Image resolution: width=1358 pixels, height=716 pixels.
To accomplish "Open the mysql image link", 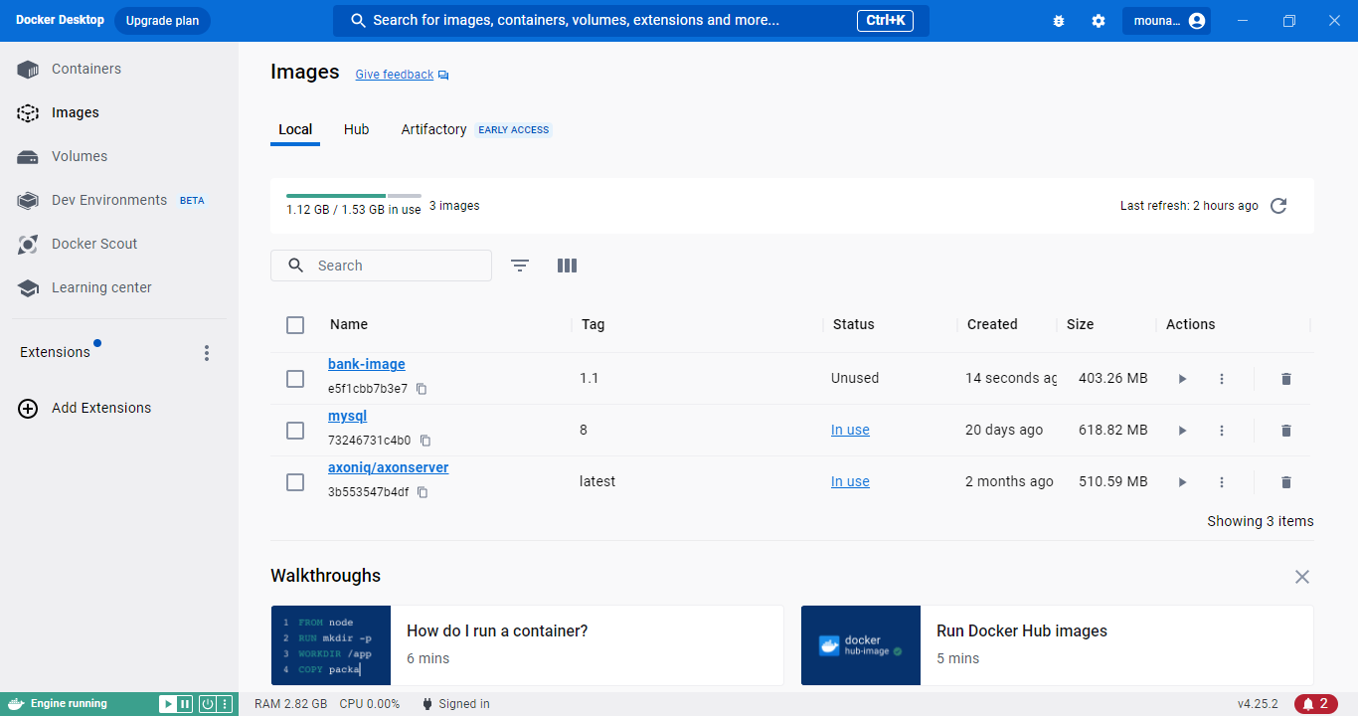I will [x=347, y=416].
